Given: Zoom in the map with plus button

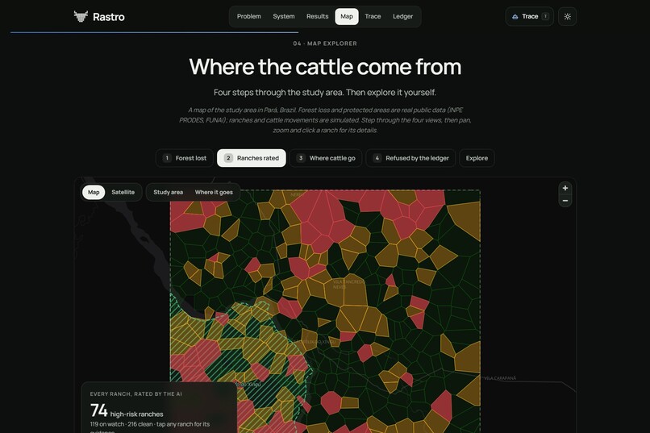Looking at the screenshot, I should pyautogui.click(x=565, y=188).
